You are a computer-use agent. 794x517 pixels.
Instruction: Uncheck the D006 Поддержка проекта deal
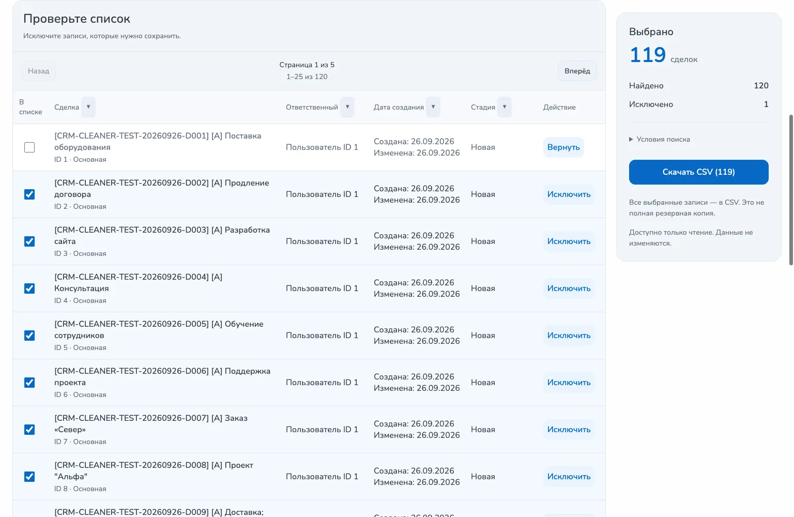pyautogui.click(x=29, y=383)
